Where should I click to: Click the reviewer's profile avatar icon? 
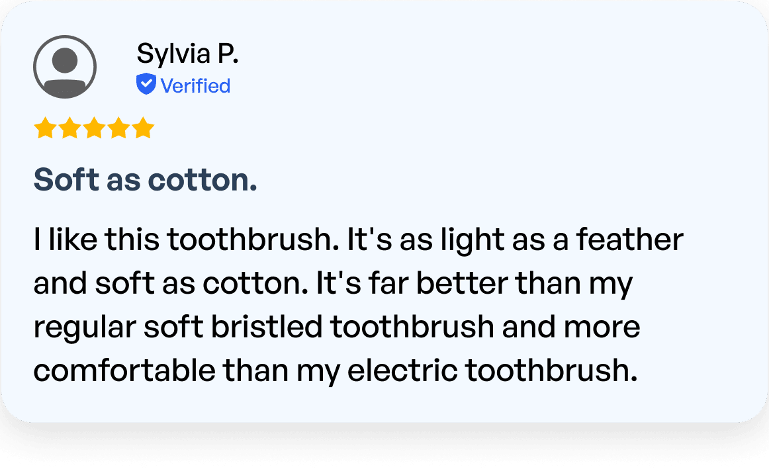pos(65,67)
